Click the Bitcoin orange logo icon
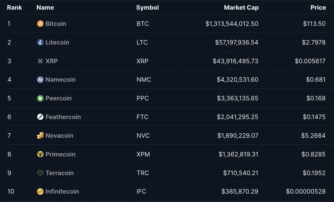The height and width of the screenshot is (202, 334). click(x=40, y=24)
